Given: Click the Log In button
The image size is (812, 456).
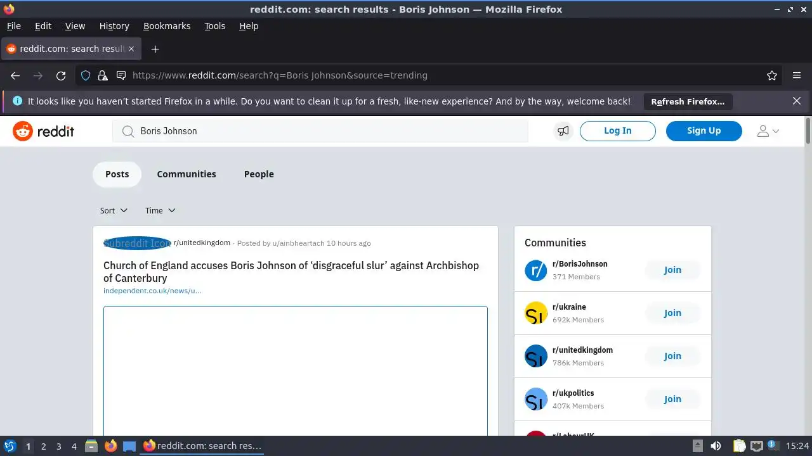Looking at the screenshot, I should (618, 131).
